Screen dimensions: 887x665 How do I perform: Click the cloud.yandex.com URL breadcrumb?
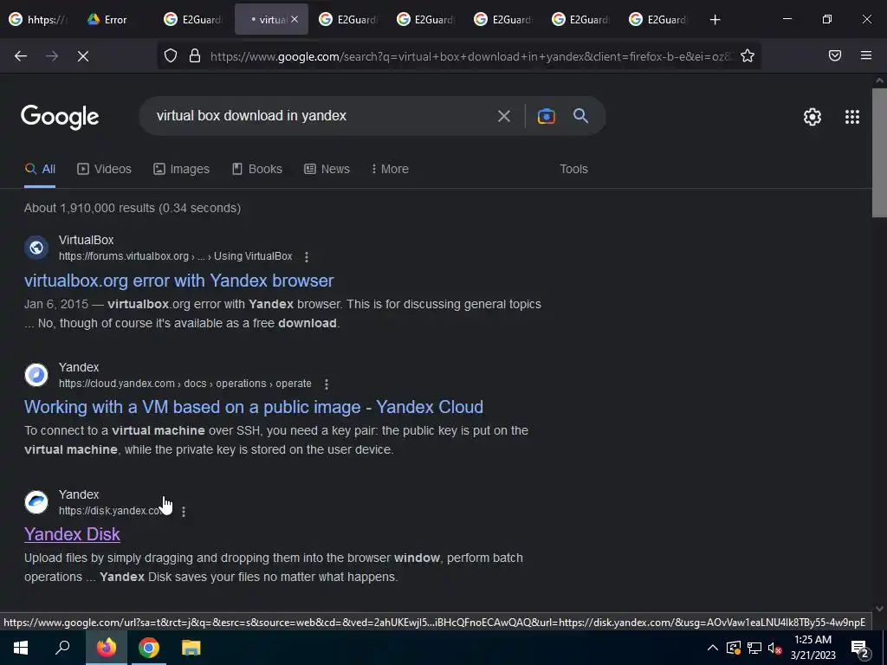(x=185, y=384)
